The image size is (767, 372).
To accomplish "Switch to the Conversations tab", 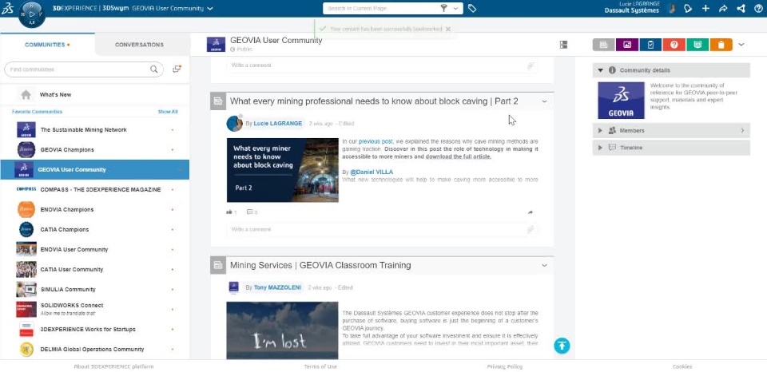I will pyautogui.click(x=139, y=45).
